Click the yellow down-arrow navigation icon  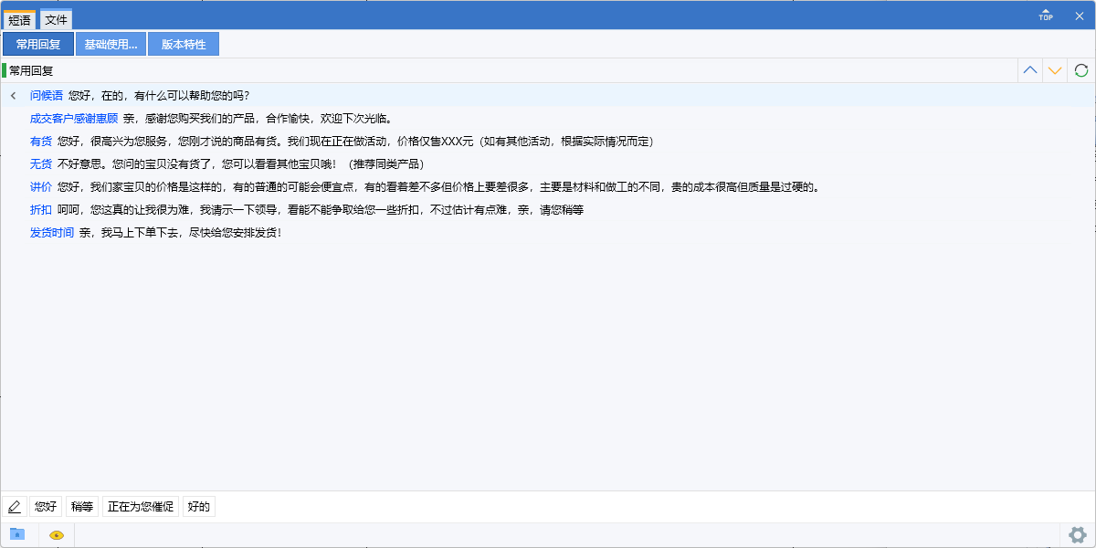pos(1056,69)
